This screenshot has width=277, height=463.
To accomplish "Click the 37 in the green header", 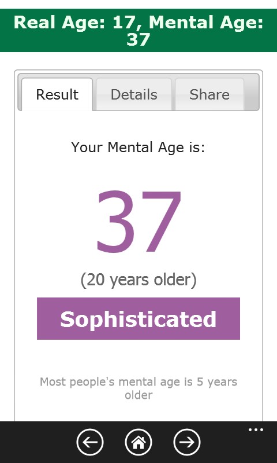I will [x=138, y=39].
